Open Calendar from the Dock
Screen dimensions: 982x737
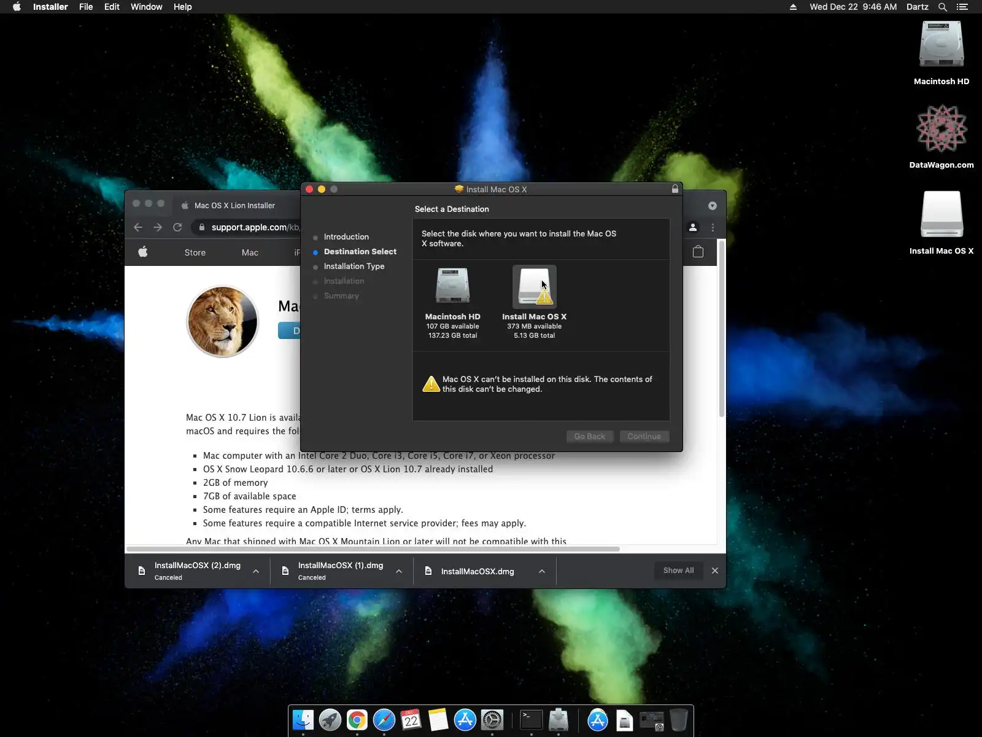(411, 720)
